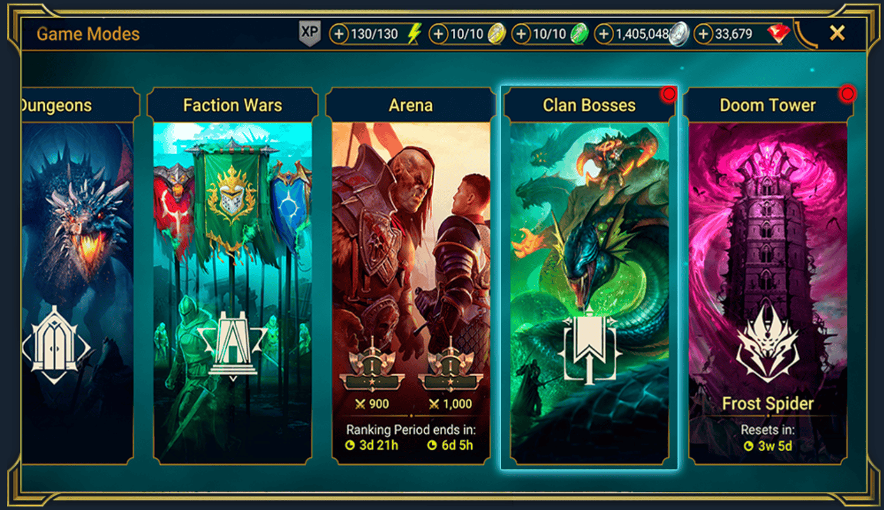The height and width of the screenshot is (510, 884).
Task: Click the red notification dot on Doom Tower
Action: pos(847,94)
